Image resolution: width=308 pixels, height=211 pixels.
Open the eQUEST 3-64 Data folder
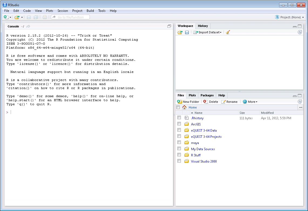point(204,131)
